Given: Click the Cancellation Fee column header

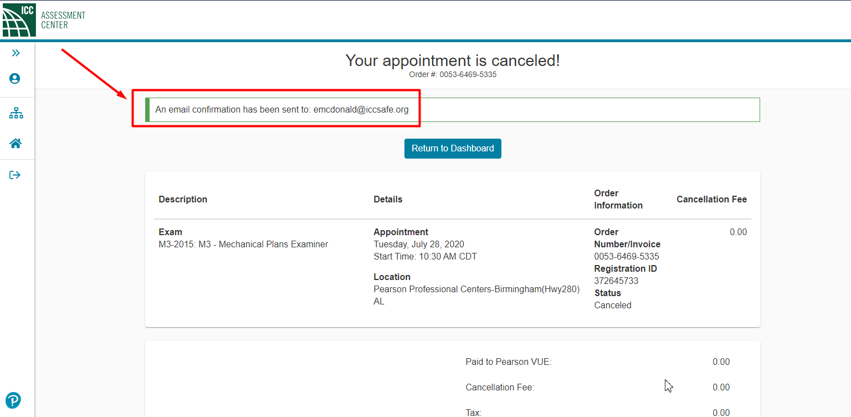Looking at the screenshot, I should [x=711, y=199].
